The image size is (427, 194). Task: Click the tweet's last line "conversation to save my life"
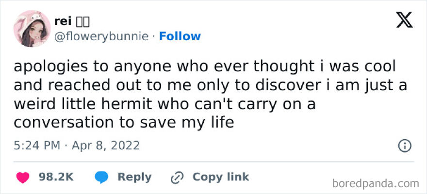[124, 122]
